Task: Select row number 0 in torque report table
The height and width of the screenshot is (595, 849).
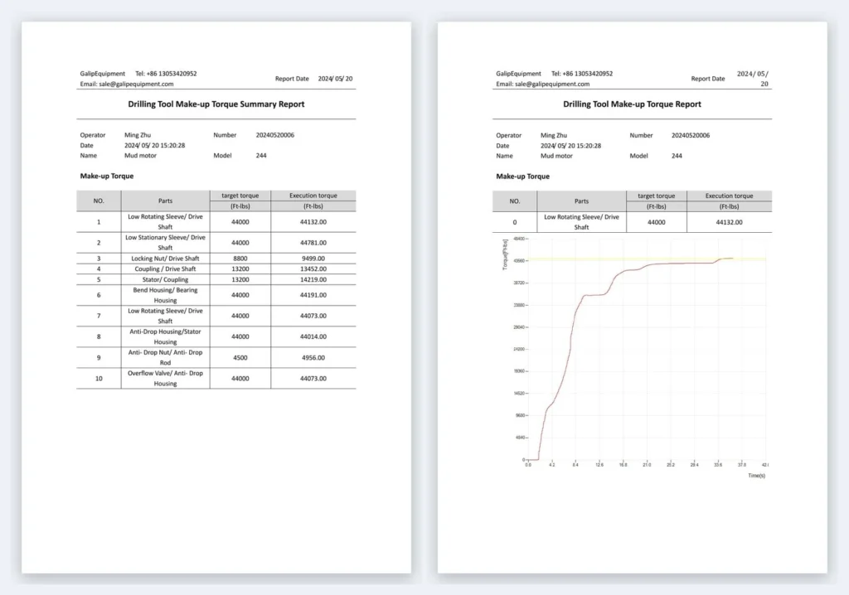Action: pyautogui.click(x=514, y=222)
